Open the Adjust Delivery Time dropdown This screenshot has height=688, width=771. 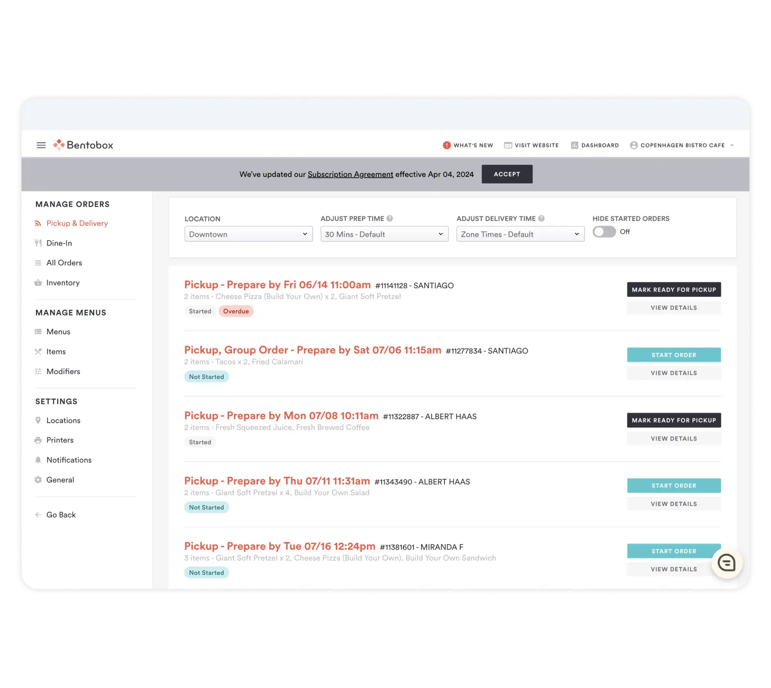[x=520, y=234]
